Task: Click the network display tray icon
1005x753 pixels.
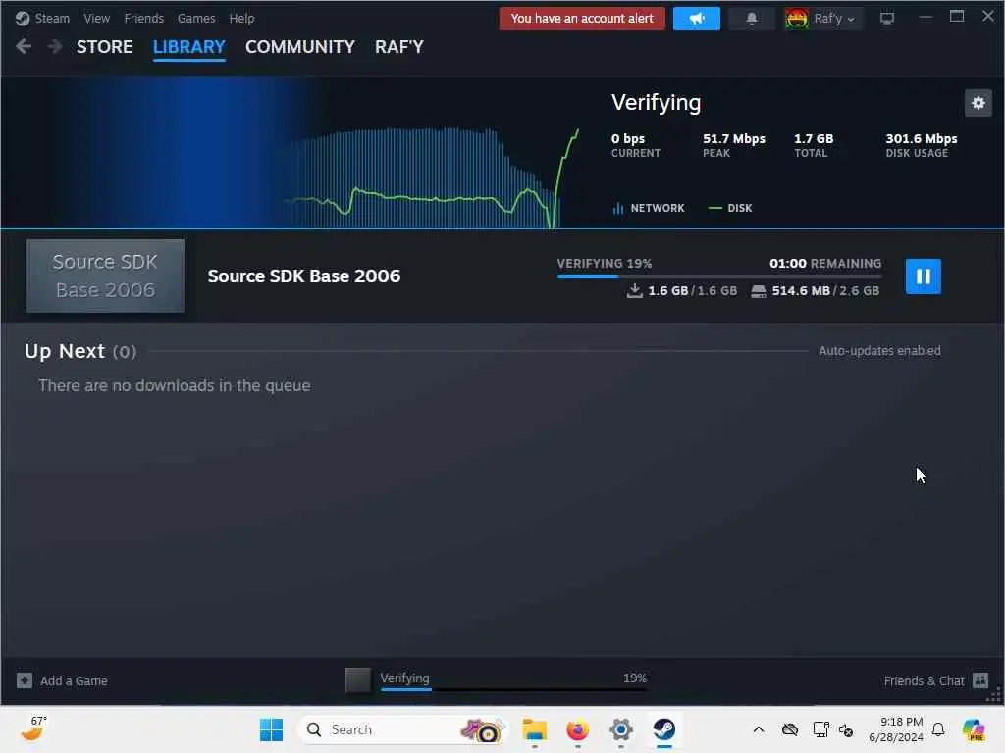Action: click(x=820, y=729)
